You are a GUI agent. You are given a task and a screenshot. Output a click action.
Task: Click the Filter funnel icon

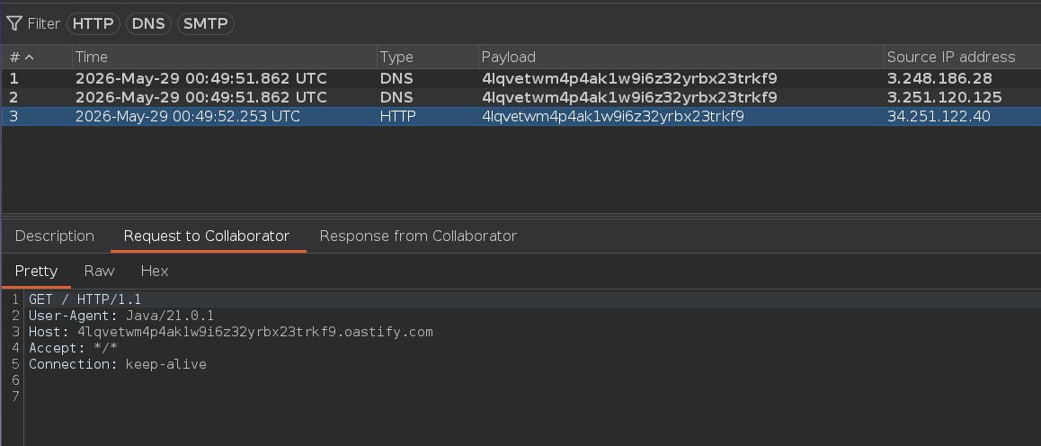click(x=14, y=24)
